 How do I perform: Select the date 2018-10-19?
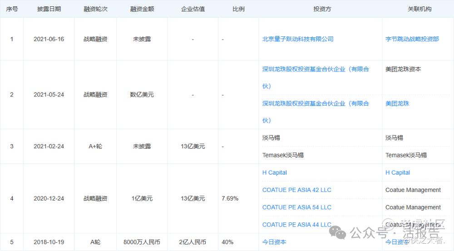(49, 242)
